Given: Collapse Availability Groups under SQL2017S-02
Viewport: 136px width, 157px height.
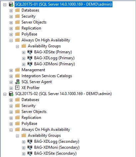Looking at the screenshot, I should 17,136.
